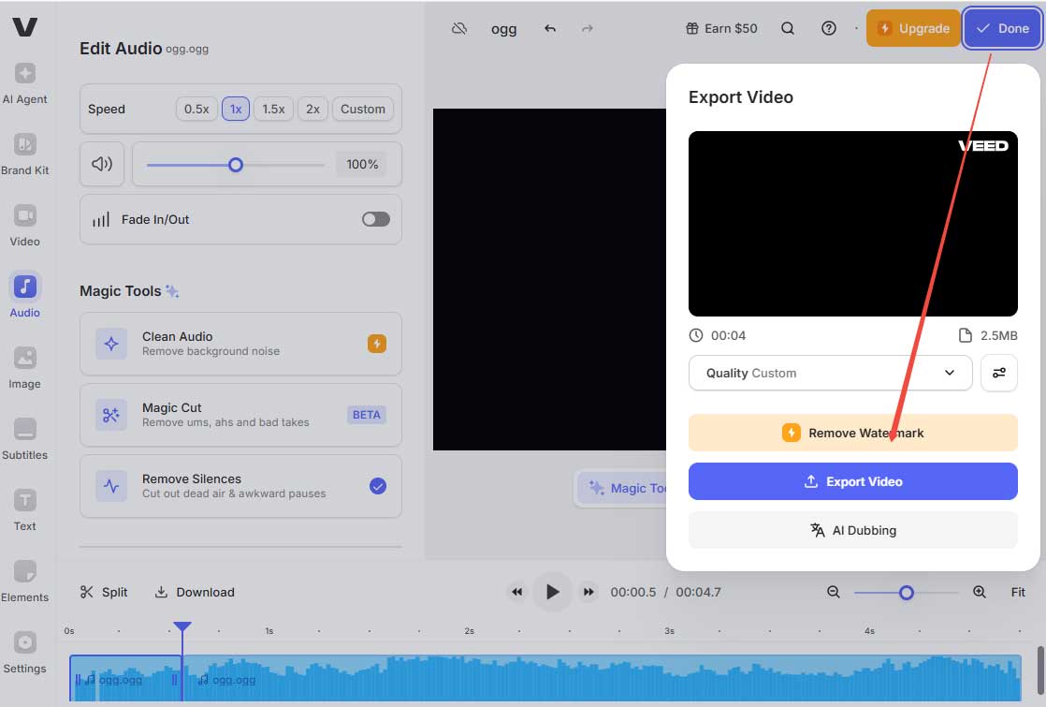Open the AI Dubbing option
1046x707 pixels.
(x=852, y=530)
